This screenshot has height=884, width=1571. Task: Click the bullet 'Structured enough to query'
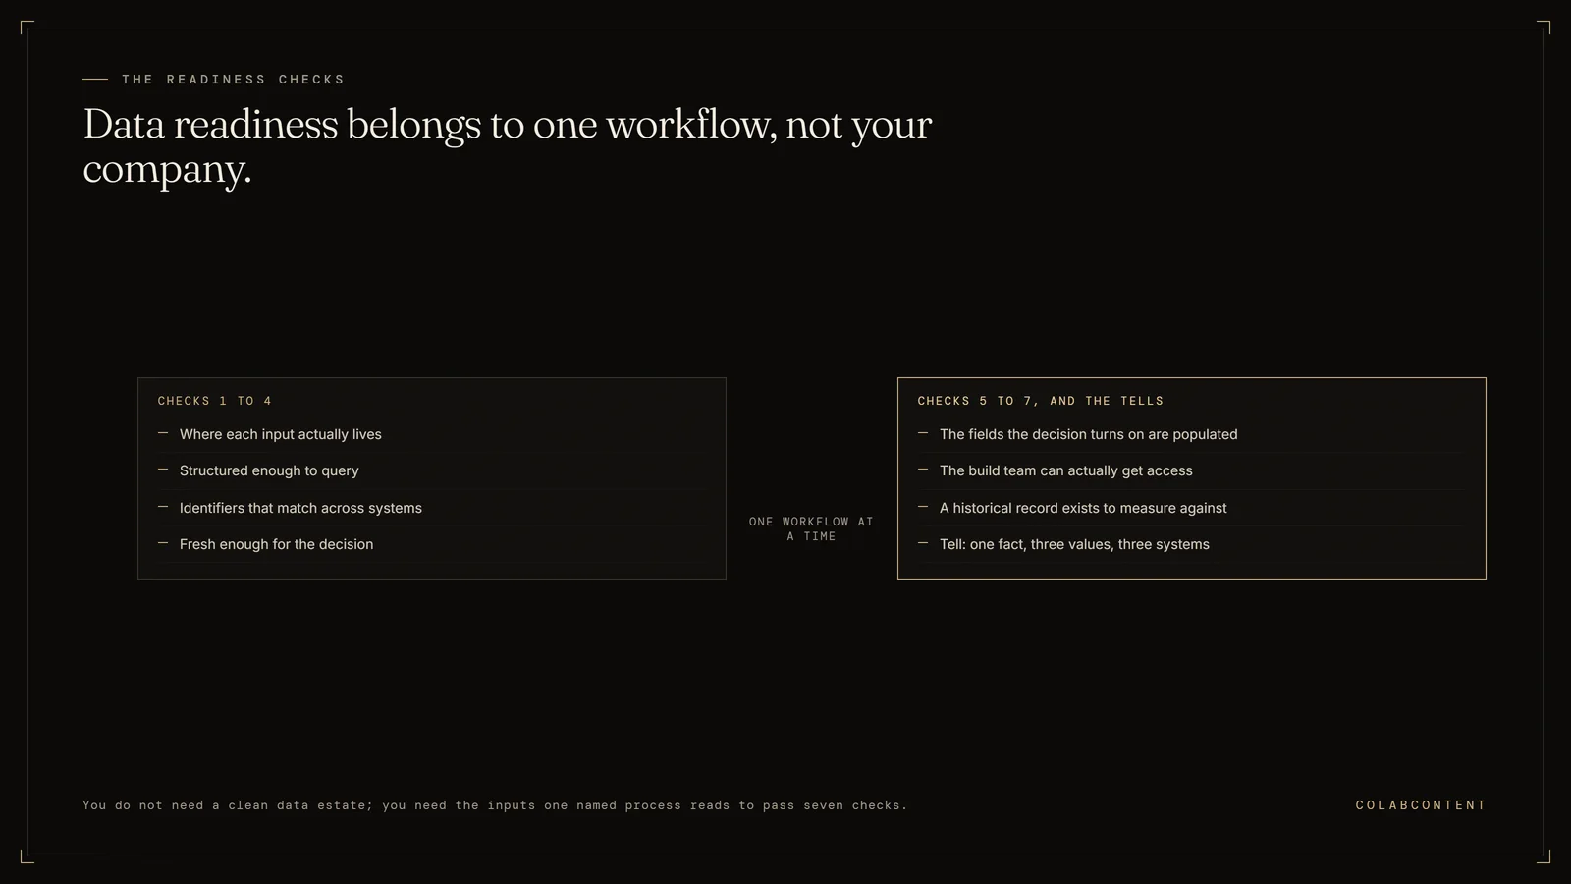269,470
